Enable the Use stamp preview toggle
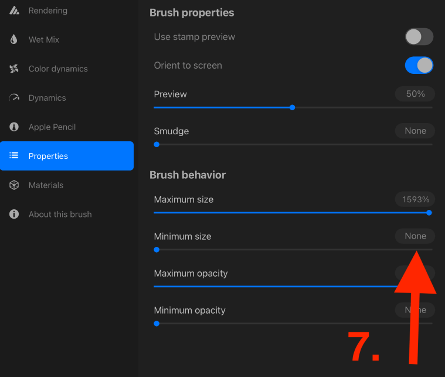Image resolution: width=445 pixels, height=377 pixels. [x=419, y=36]
